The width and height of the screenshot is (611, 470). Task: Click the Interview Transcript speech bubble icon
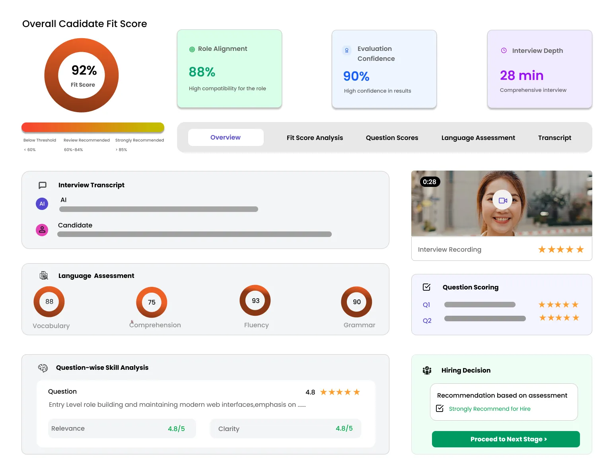[x=43, y=185]
